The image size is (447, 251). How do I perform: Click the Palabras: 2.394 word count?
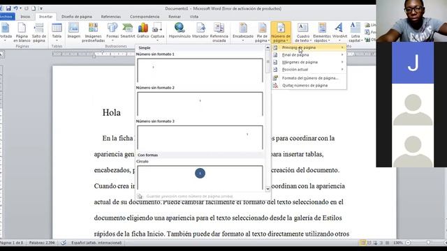point(42,243)
